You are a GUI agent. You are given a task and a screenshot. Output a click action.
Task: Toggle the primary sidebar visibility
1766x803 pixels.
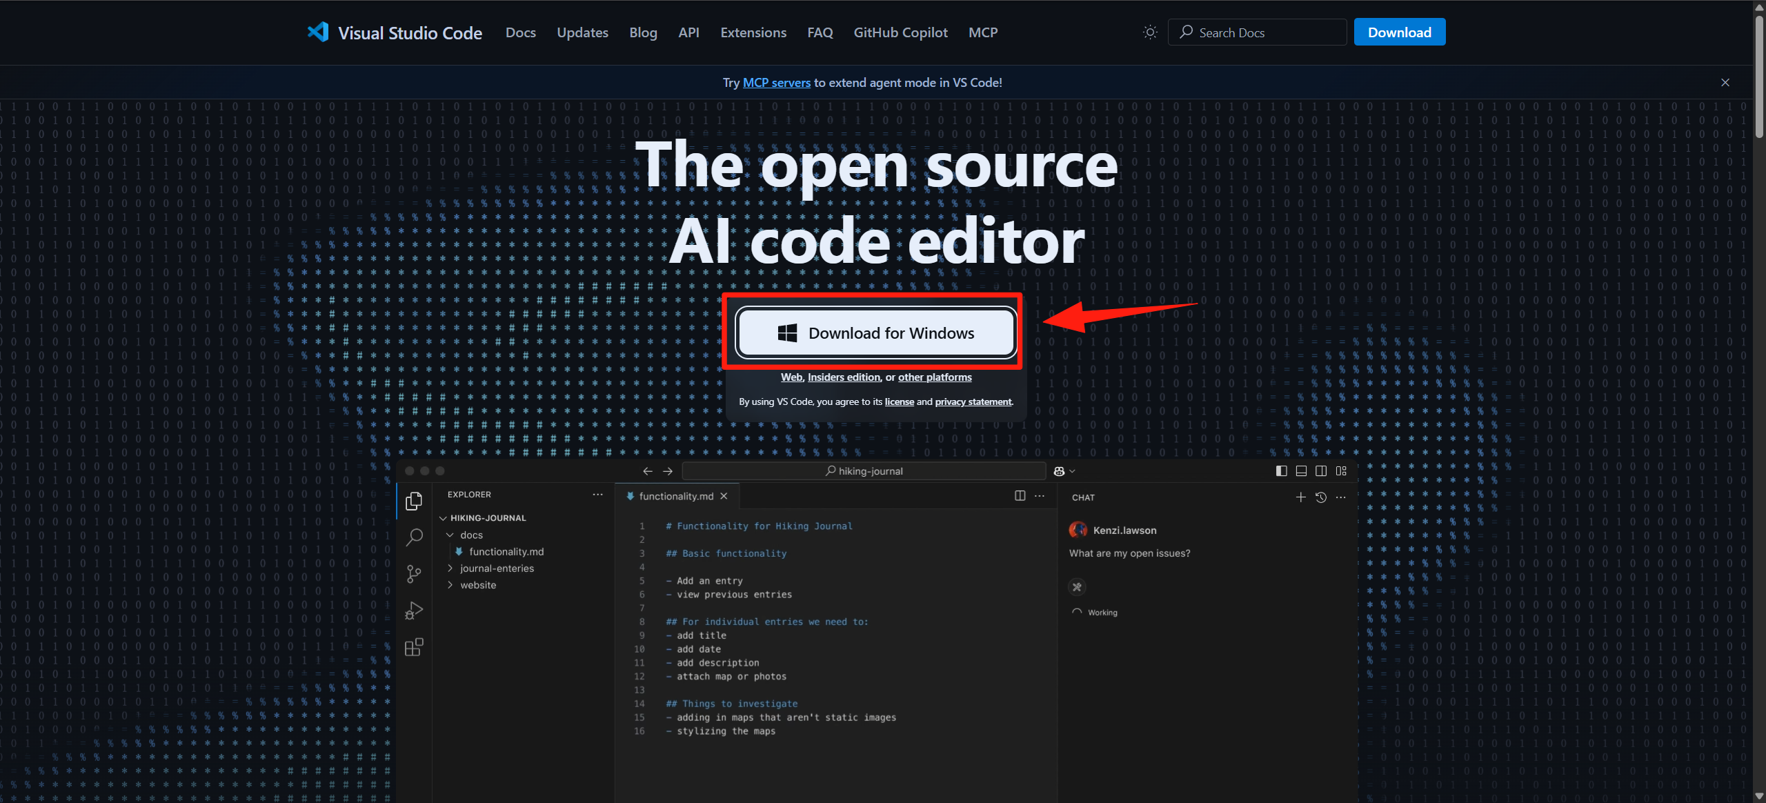point(1281,470)
